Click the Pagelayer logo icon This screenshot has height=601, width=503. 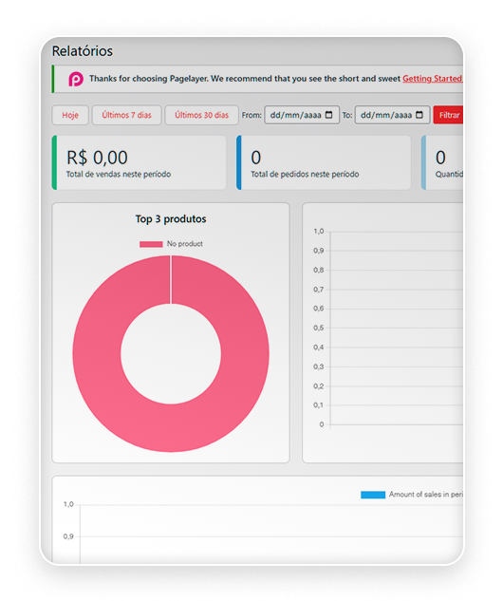(76, 79)
